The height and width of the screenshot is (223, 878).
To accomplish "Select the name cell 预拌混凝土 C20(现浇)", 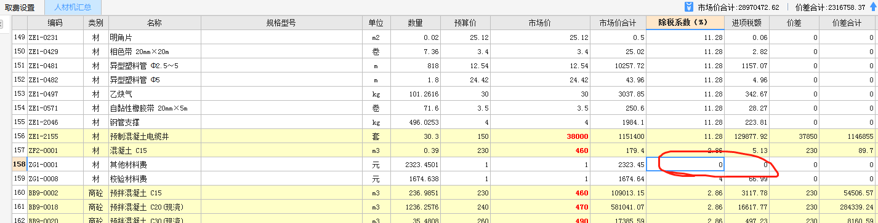I will [x=155, y=207].
